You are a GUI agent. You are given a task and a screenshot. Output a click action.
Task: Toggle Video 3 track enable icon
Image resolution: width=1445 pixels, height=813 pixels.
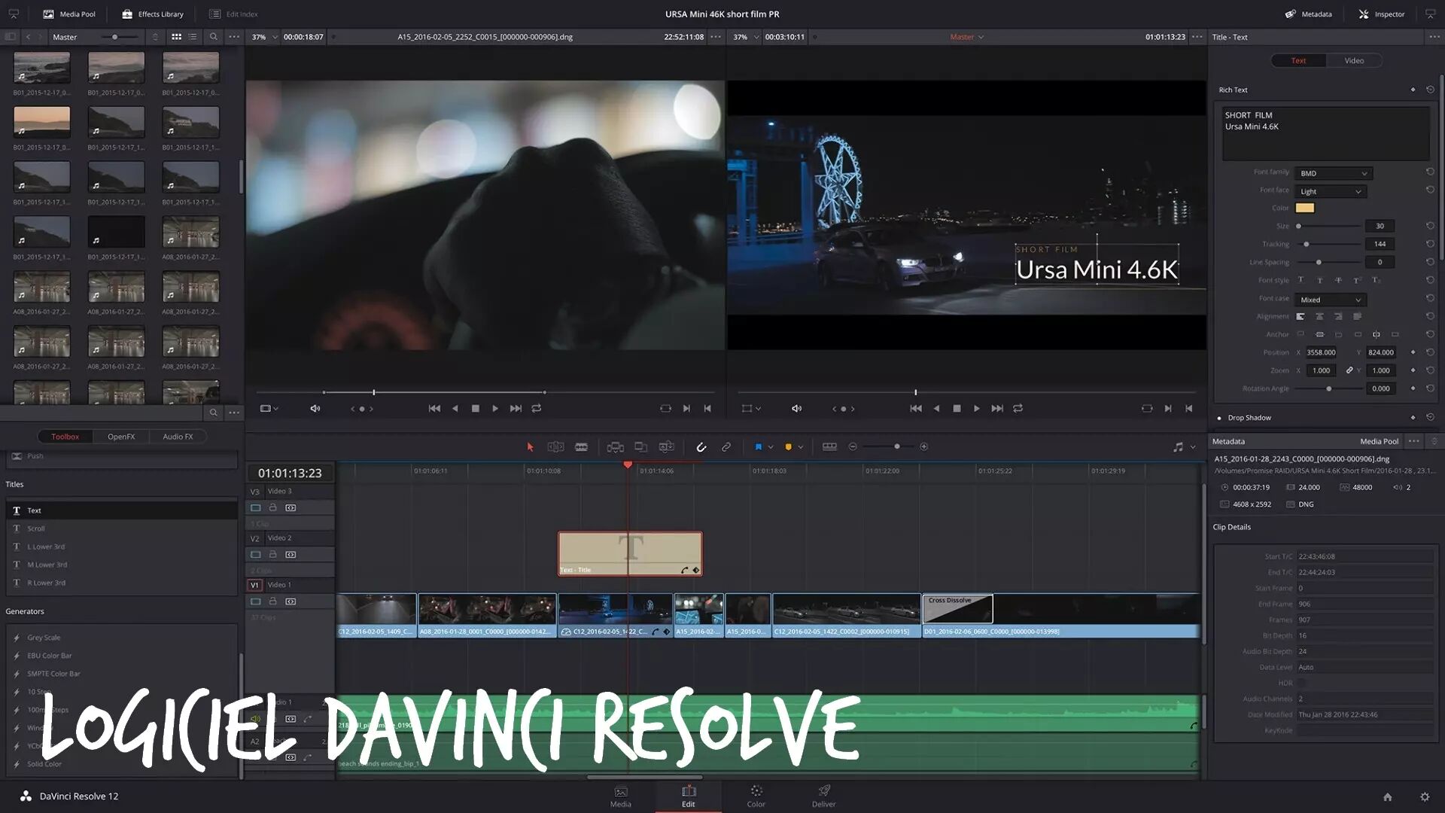(255, 508)
